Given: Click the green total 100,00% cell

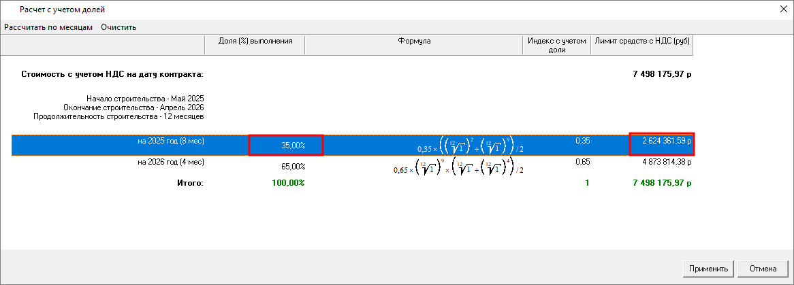Looking at the screenshot, I should coord(288,183).
